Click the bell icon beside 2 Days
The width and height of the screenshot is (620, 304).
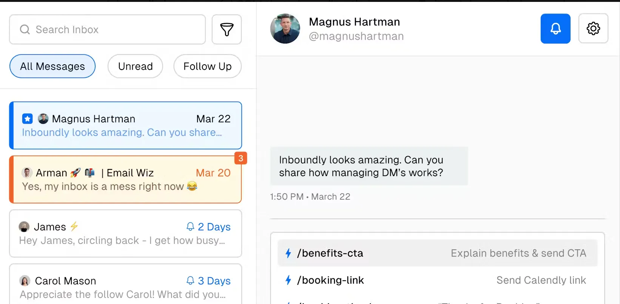(x=190, y=226)
